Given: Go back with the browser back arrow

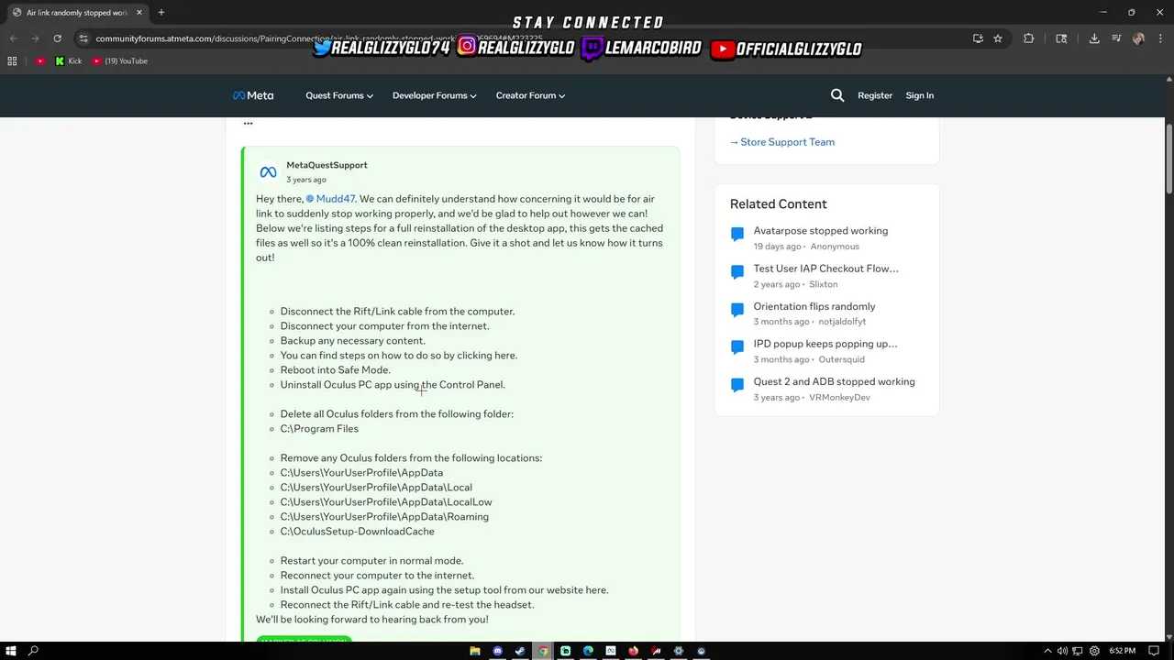Looking at the screenshot, I should (x=13, y=38).
